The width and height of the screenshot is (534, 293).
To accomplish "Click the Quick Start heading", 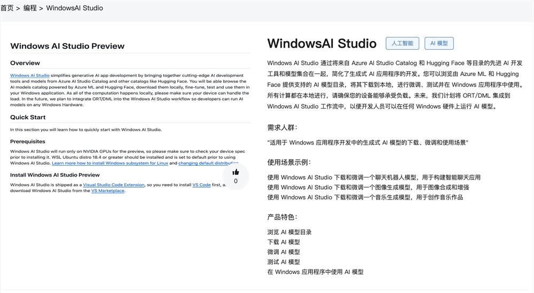I will click(28, 117).
